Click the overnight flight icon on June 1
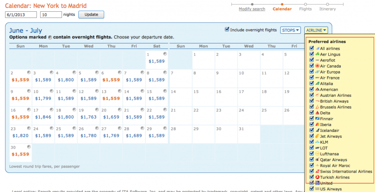The height and width of the screenshot is (192, 375). (165, 54)
